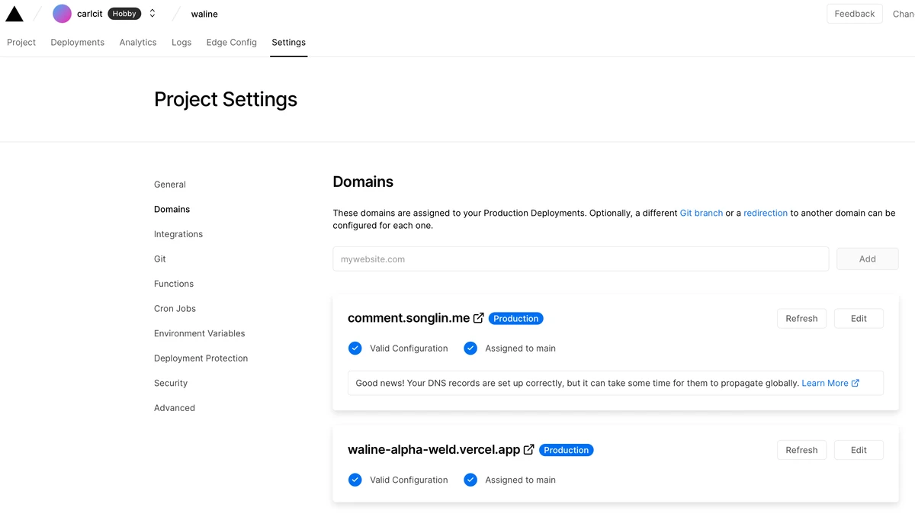The width and height of the screenshot is (915, 527).
Task: Click Assigned to main checkmark for comment.songlin.me
Action: [470, 349]
